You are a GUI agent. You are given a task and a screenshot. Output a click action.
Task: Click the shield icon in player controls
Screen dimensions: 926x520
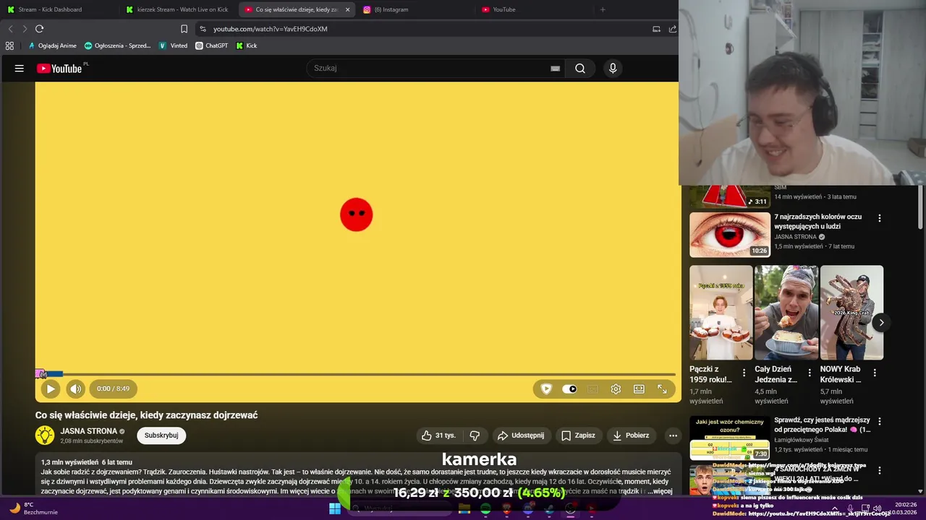546,389
